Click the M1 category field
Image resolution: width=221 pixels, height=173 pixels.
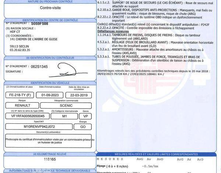(x=64, y=116)
